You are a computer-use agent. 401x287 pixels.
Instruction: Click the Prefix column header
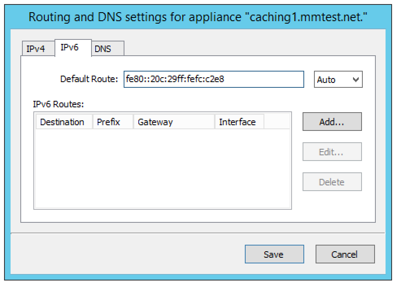109,122
